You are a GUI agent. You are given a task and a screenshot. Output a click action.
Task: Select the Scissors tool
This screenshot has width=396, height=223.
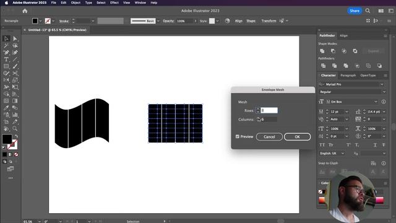(15, 73)
